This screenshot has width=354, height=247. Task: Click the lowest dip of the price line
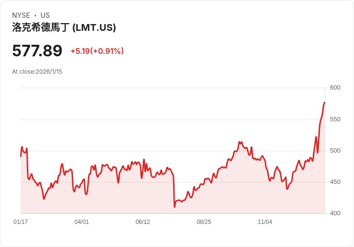point(175,207)
